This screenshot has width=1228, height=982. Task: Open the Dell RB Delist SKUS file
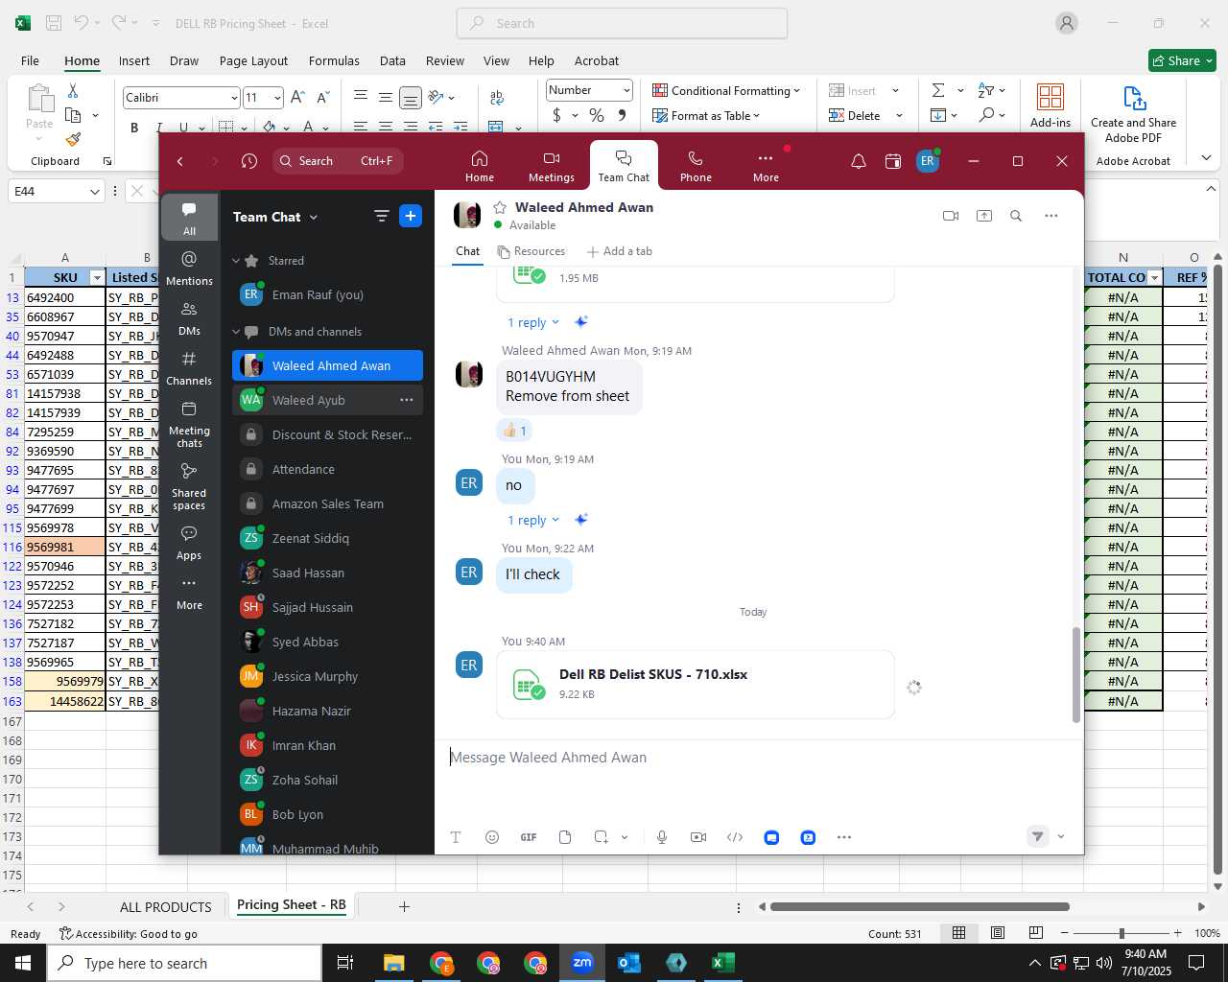696,684
